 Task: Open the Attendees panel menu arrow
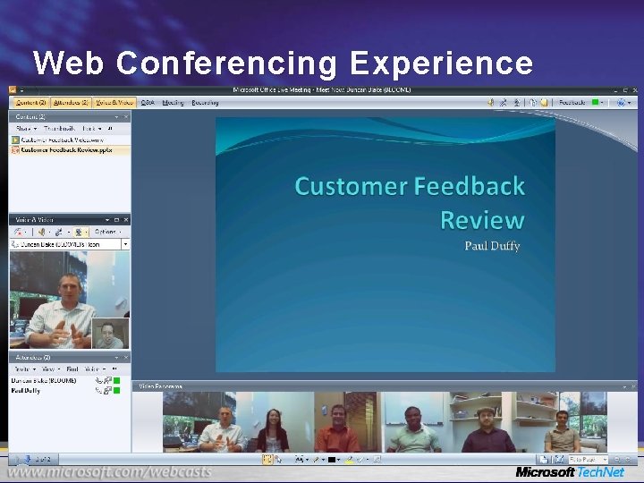(x=116, y=358)
